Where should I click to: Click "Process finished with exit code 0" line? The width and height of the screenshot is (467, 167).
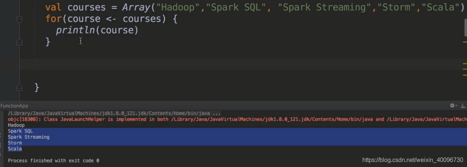click(53, 161)
